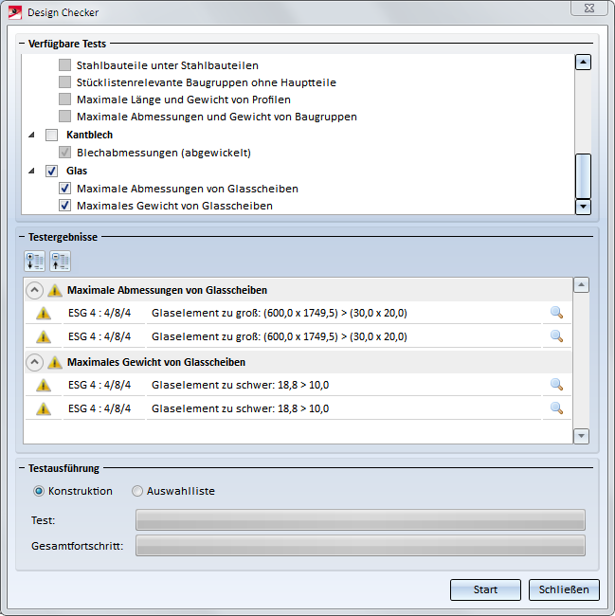Screen dimensions: 615x616
Task: Click the Gesamtfortschritt progress bar
Action: [360, 545]
